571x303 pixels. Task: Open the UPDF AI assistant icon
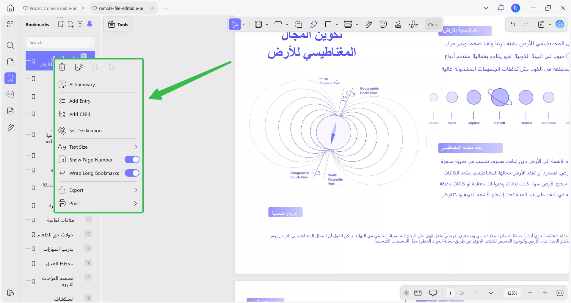(560, 24)
